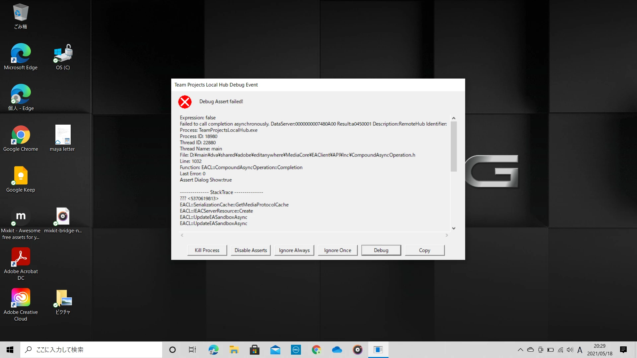Viewport: 637px width, 358px height.
Task: Click the Debug button
Action: (x=381, y=250)
